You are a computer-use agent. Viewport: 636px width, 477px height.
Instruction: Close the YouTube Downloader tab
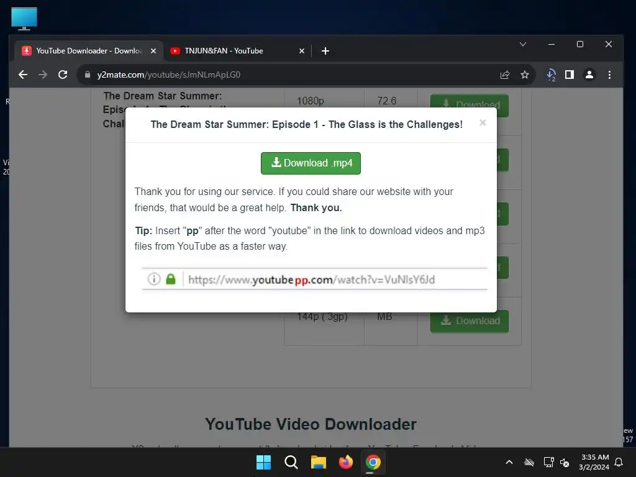coord(153,51)
